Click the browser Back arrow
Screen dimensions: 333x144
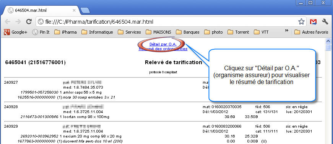coord(7,22)
